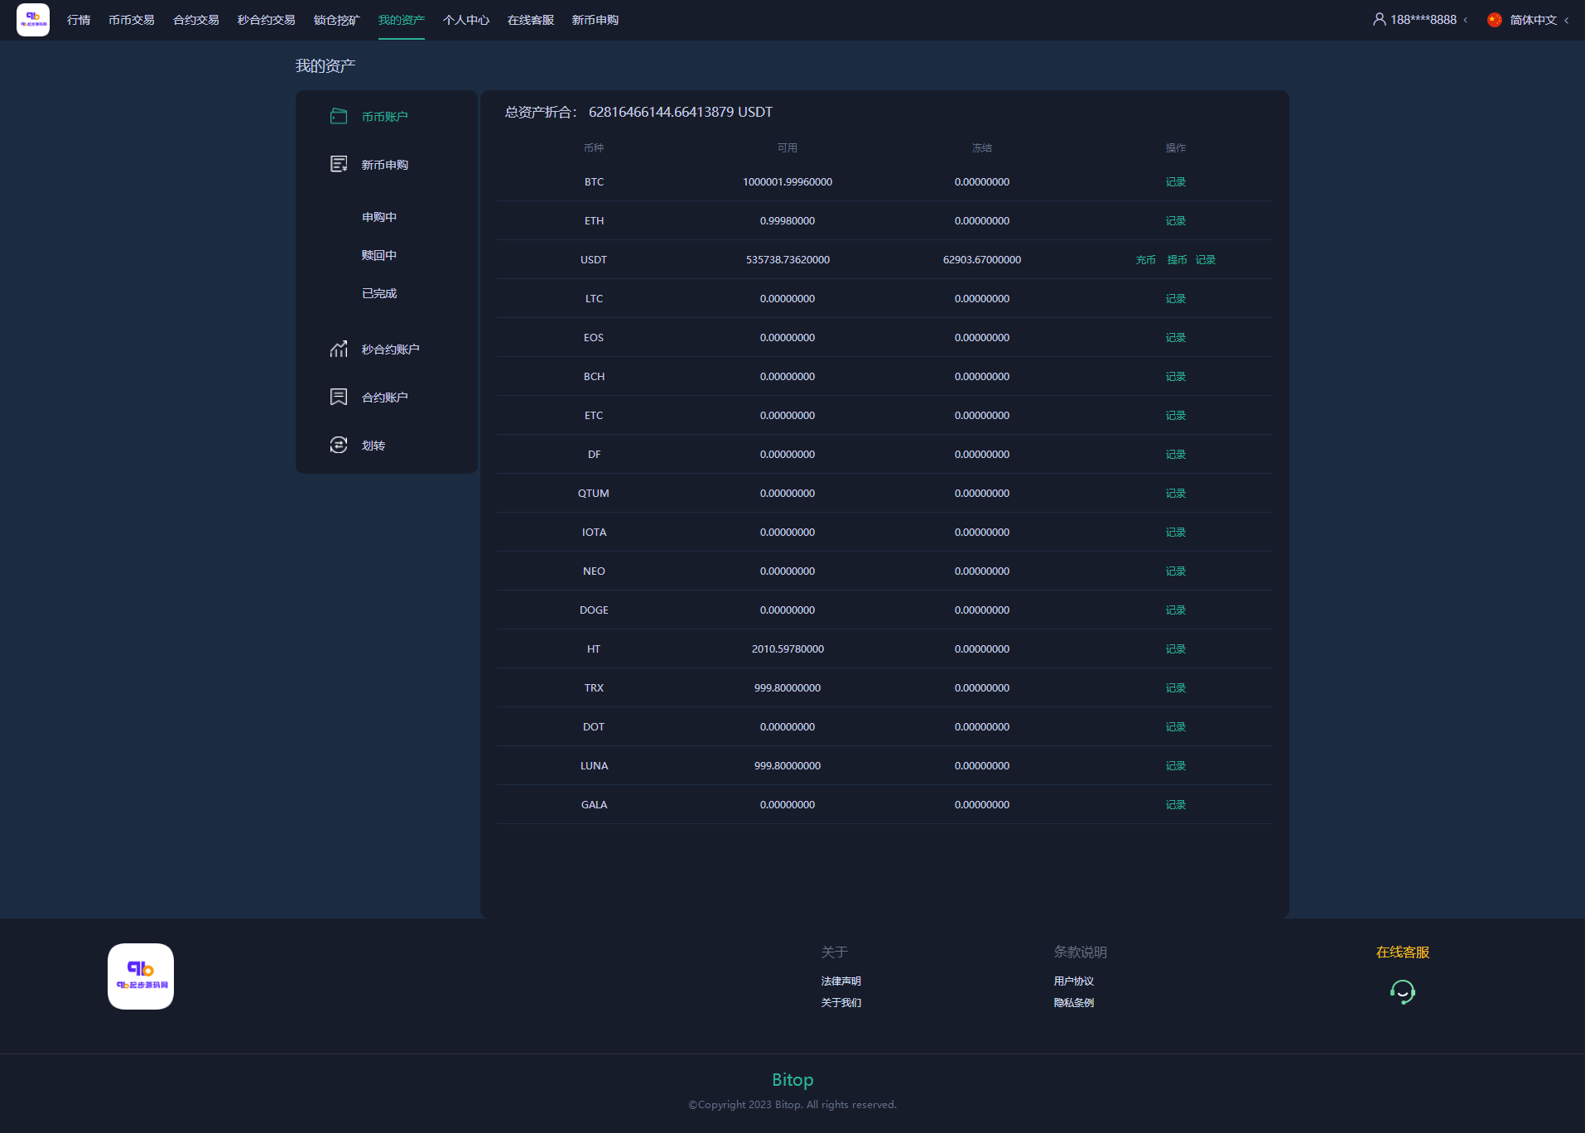Select 秒合约交易 in the navigation bar
This screenshot has height=1133, width=1585.
[267, 20]
